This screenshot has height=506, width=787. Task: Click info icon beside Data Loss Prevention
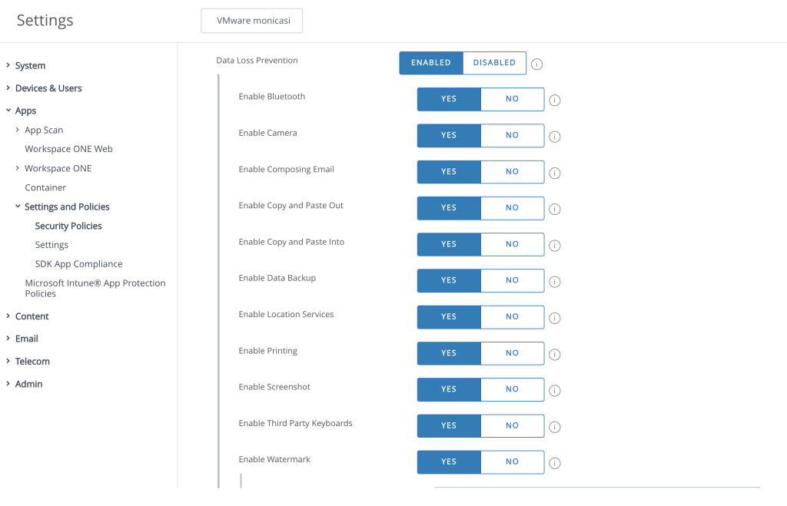[x=536, y=64]
